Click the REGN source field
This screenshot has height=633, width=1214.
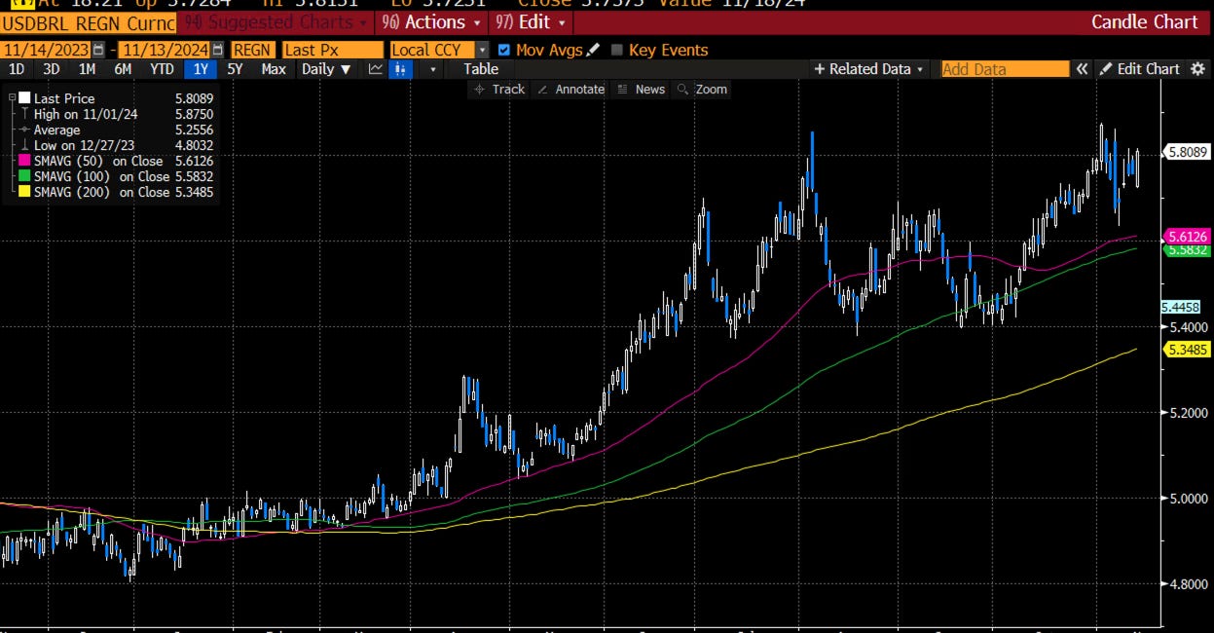tap(251, 50)
